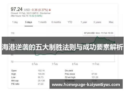Click the 52-wk high value 151.26

coord(95,77)
